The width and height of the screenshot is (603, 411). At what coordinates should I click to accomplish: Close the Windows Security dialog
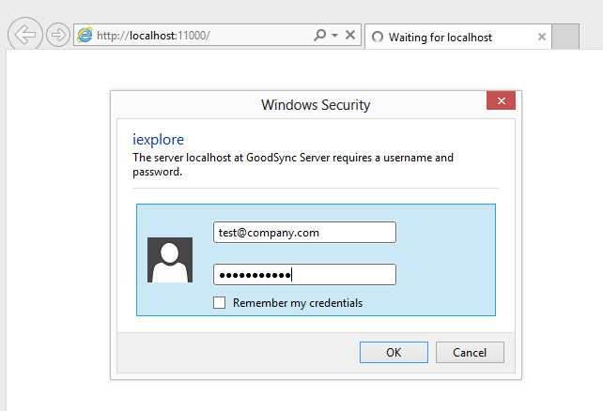pyautogui.click(x=501, y=101)
